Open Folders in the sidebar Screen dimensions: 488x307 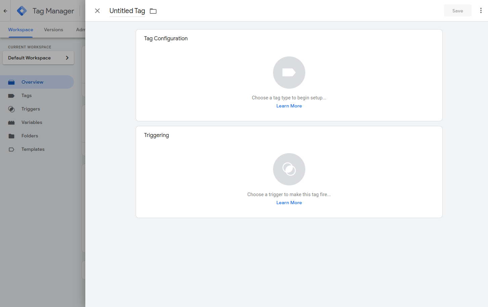[37, 136]
